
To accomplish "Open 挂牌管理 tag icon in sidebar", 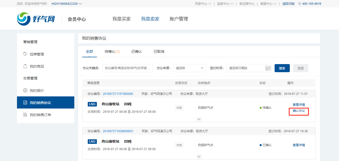I will click(x=25, y=54).
